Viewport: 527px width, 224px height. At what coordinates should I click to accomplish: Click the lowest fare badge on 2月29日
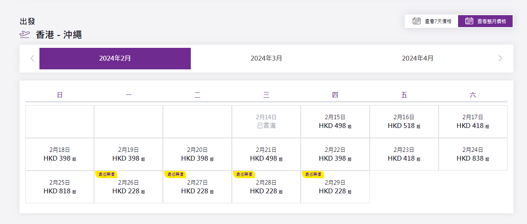coord(313,174)
